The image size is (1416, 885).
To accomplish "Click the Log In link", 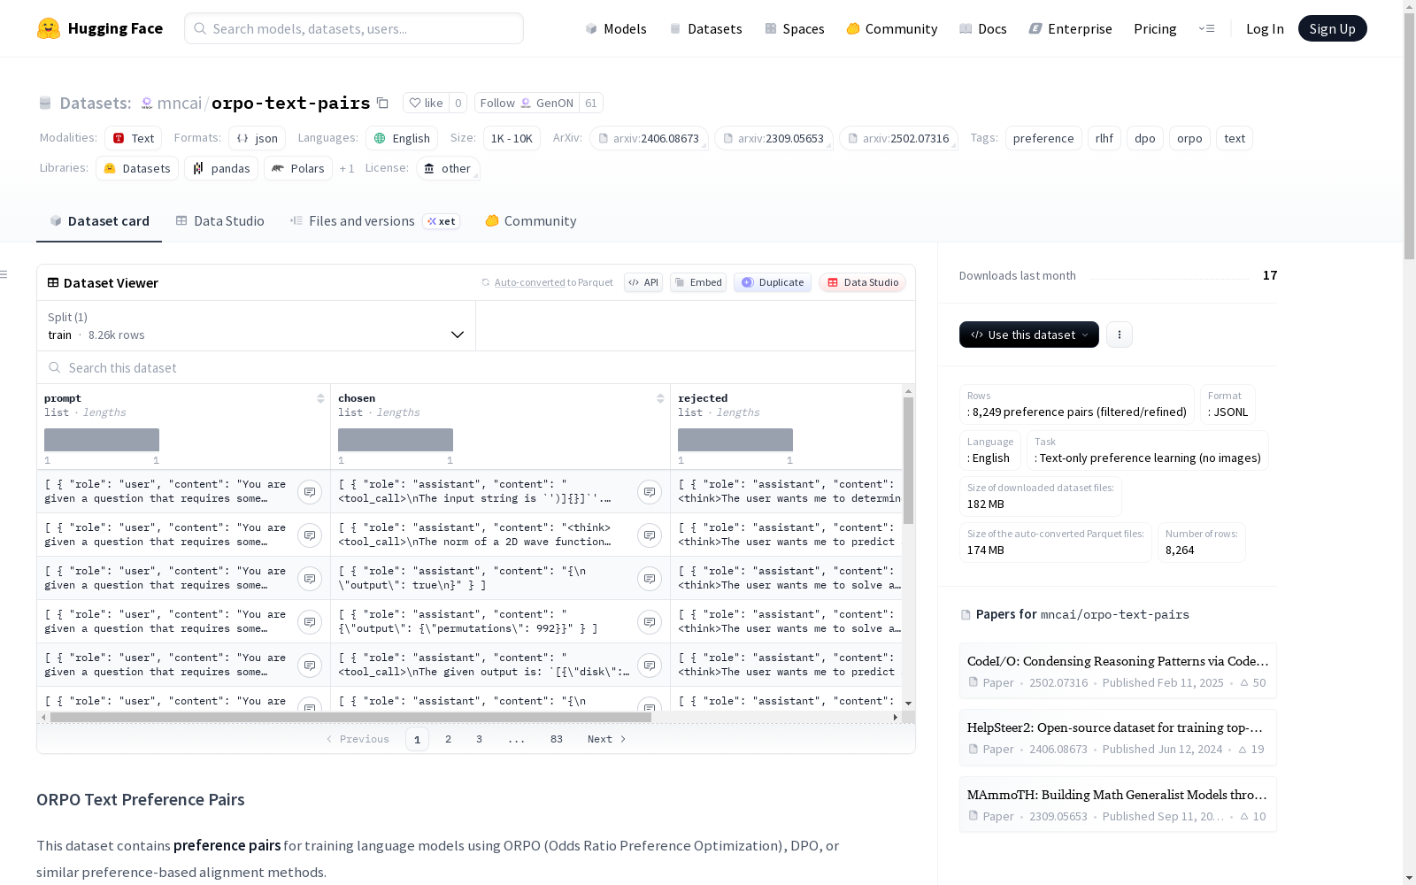I will 1265,28.
